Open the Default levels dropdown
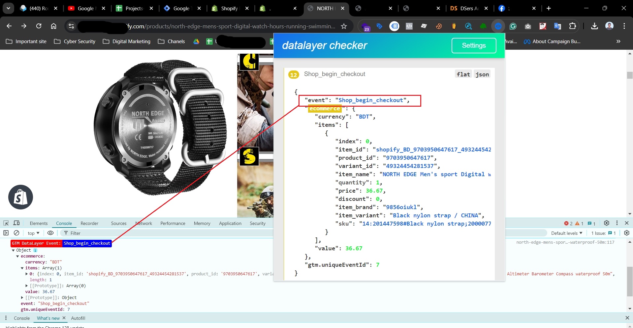This screenshot has width=633, height=328. pos(566,233)
